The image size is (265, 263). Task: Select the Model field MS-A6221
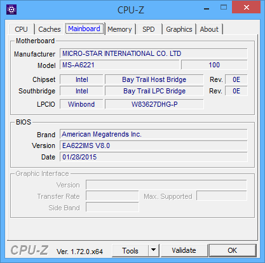point(119,65)
